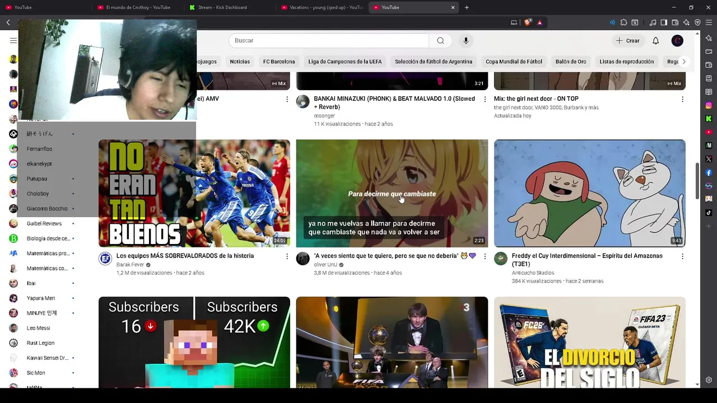The height and width of the screenshot is (403, 717).
Task: Open the browser extensions puzzle icon
Action: tap(623, 22)
